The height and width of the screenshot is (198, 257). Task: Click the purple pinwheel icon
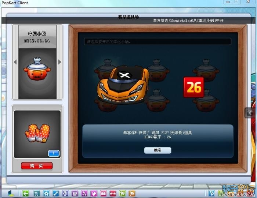[84, 194]
